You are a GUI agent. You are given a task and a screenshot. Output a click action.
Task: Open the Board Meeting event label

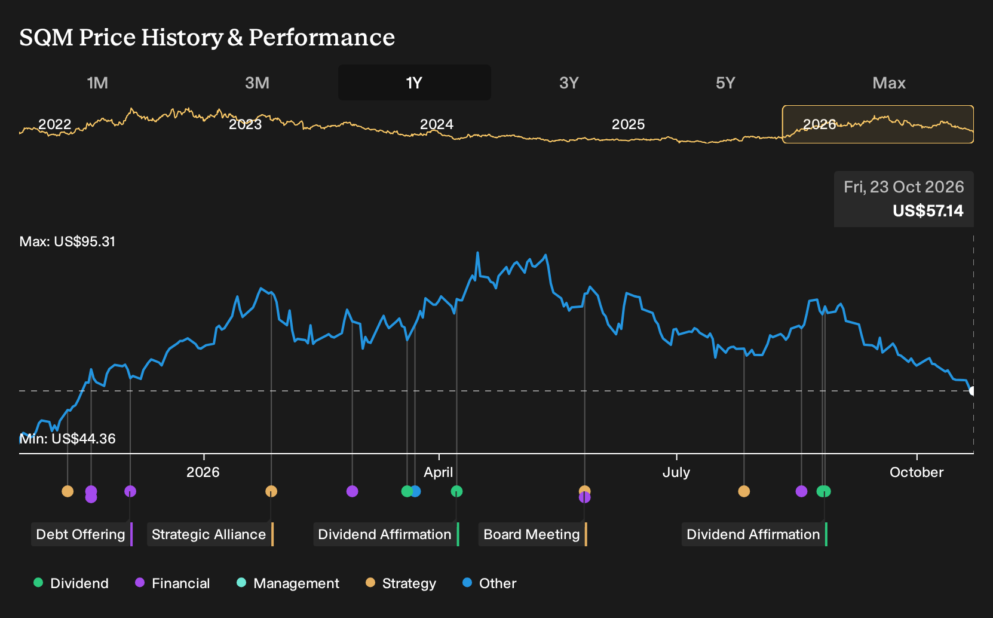click(532, 534)
